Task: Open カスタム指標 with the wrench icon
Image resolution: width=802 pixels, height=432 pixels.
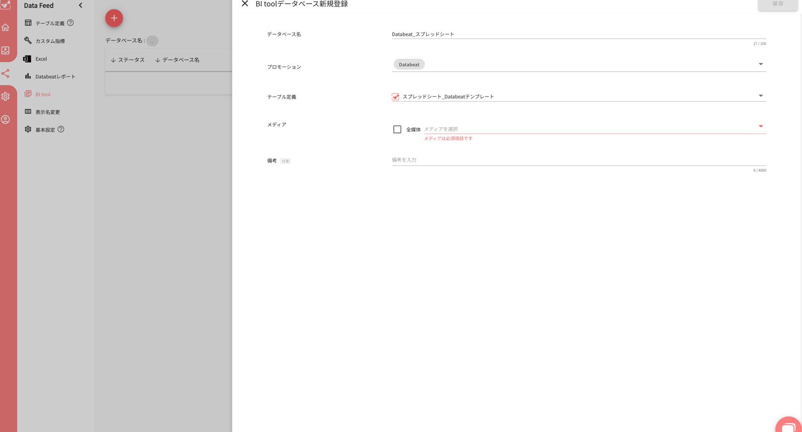Action: 48,41
